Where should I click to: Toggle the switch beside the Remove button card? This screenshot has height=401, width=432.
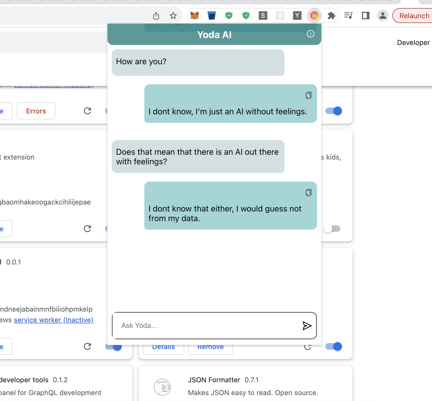334,346
